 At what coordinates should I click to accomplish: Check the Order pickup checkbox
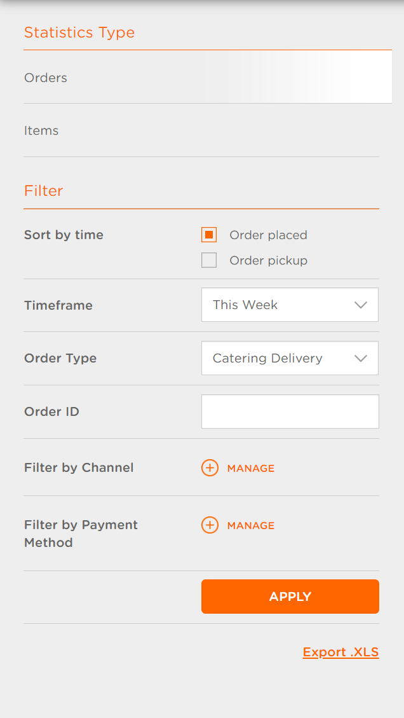click(209, 260)
